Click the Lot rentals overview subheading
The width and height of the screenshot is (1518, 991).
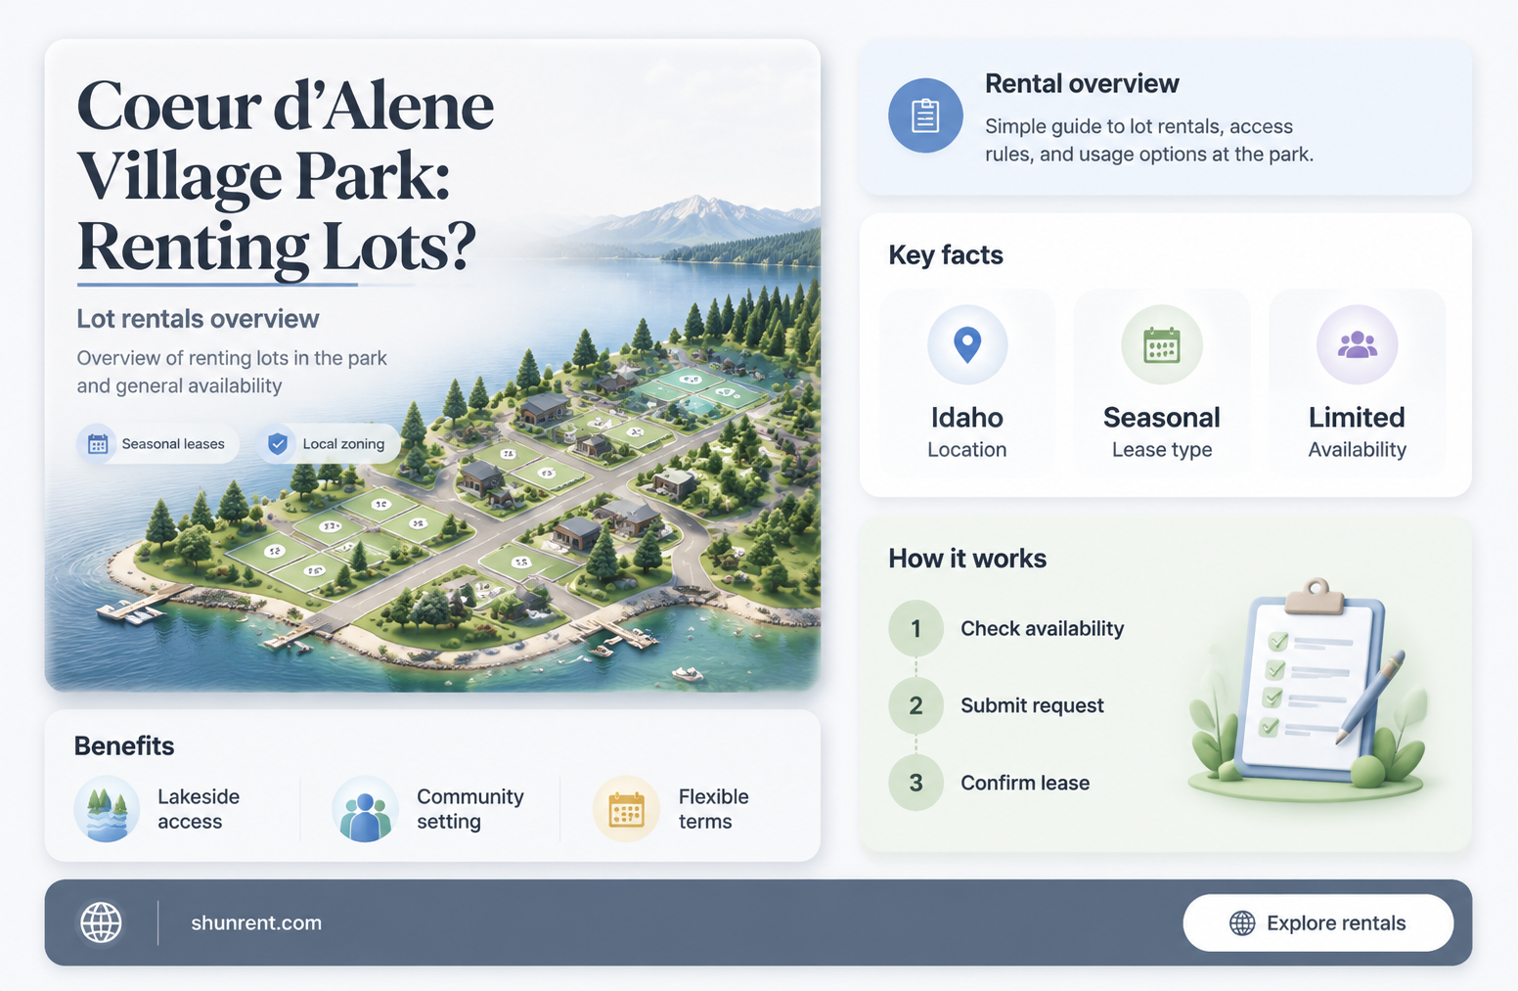[x=198, y=319]
